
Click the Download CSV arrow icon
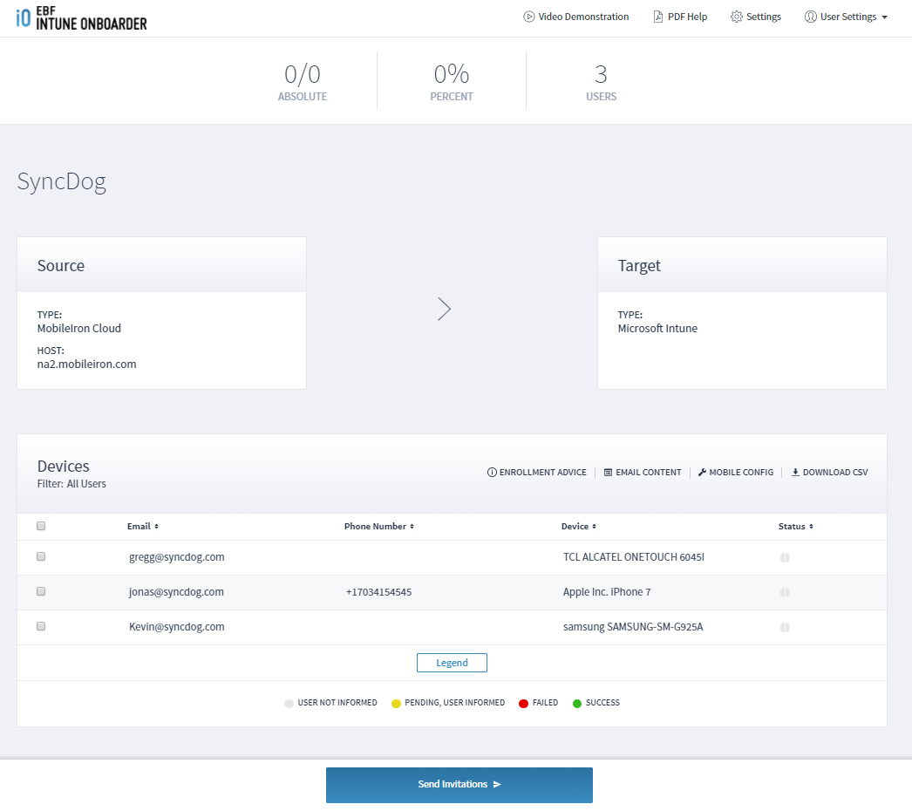point(795,473)
